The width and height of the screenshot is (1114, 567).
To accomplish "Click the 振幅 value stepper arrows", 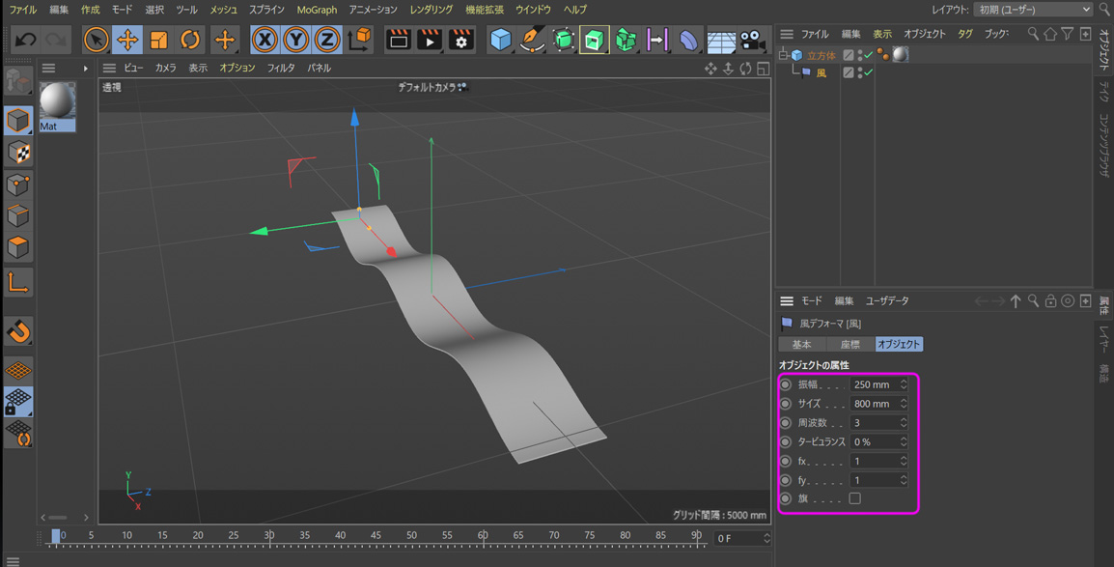I will click(904, 384).
